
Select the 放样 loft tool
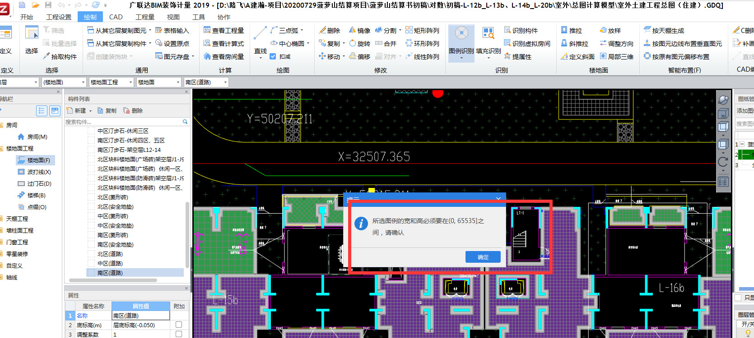pos(610,30)
